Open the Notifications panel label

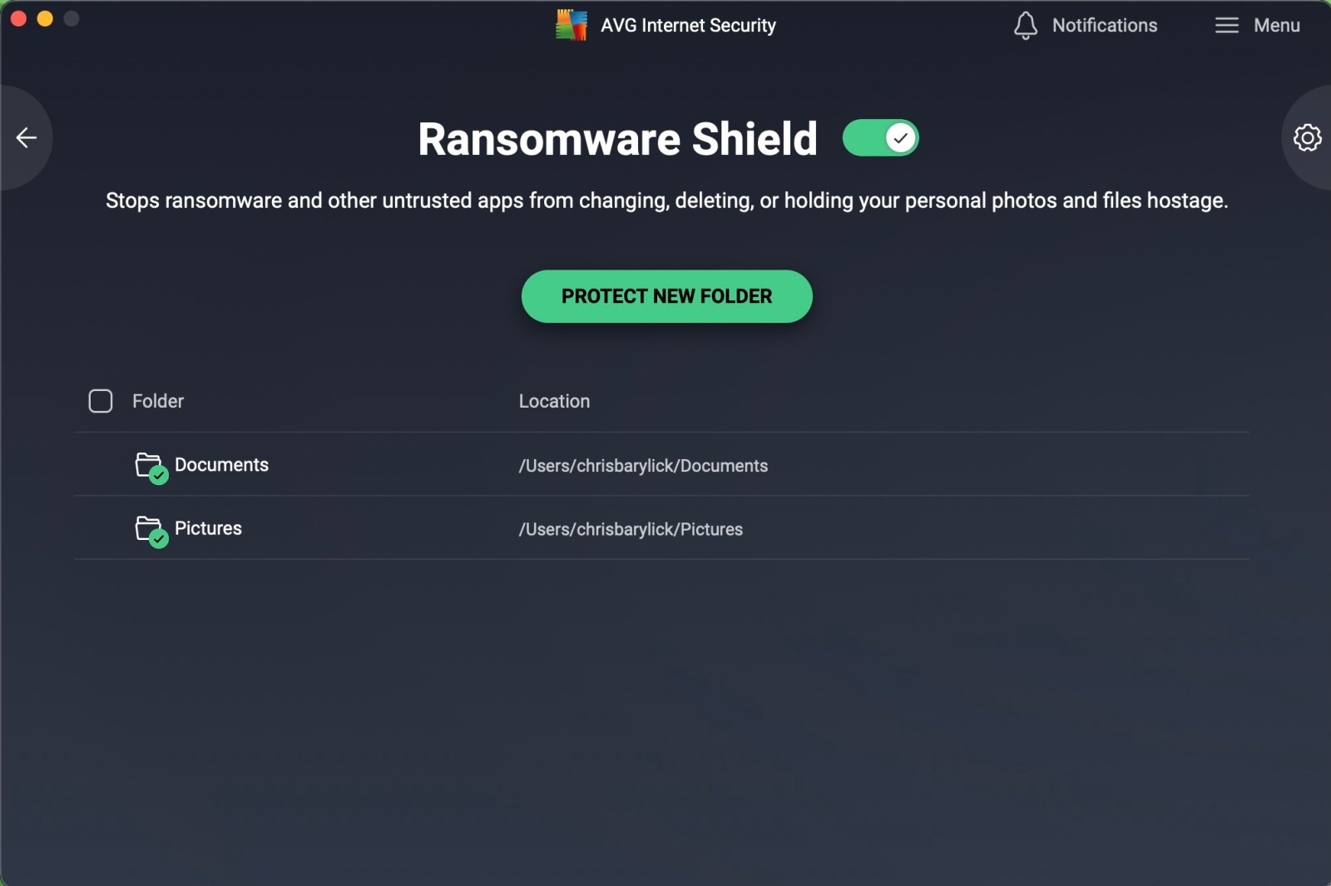click(x=1104, y=26)
